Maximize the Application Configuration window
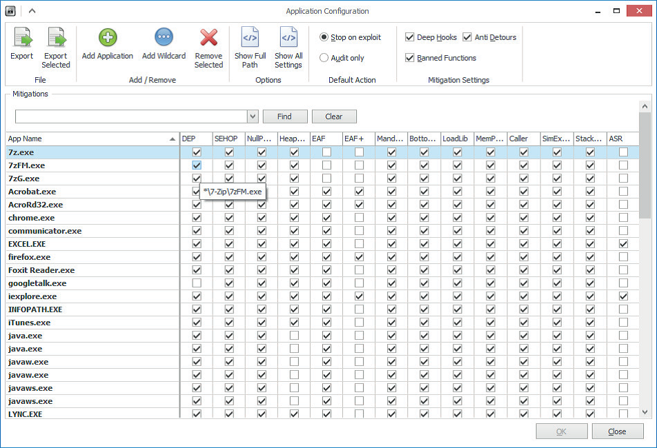 [616, 11]
